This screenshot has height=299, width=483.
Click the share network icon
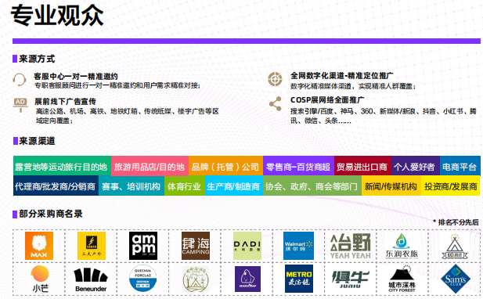point(275,104)
